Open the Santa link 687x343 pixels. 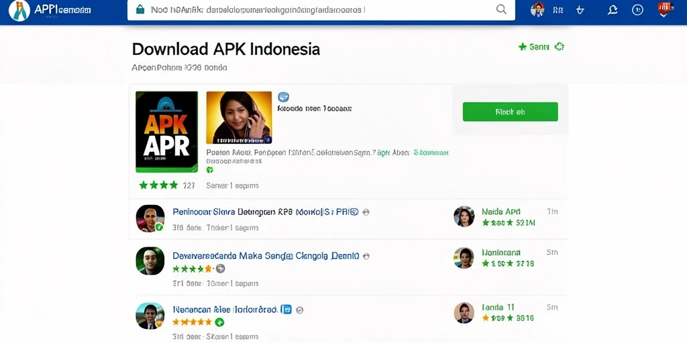(539, 47)
